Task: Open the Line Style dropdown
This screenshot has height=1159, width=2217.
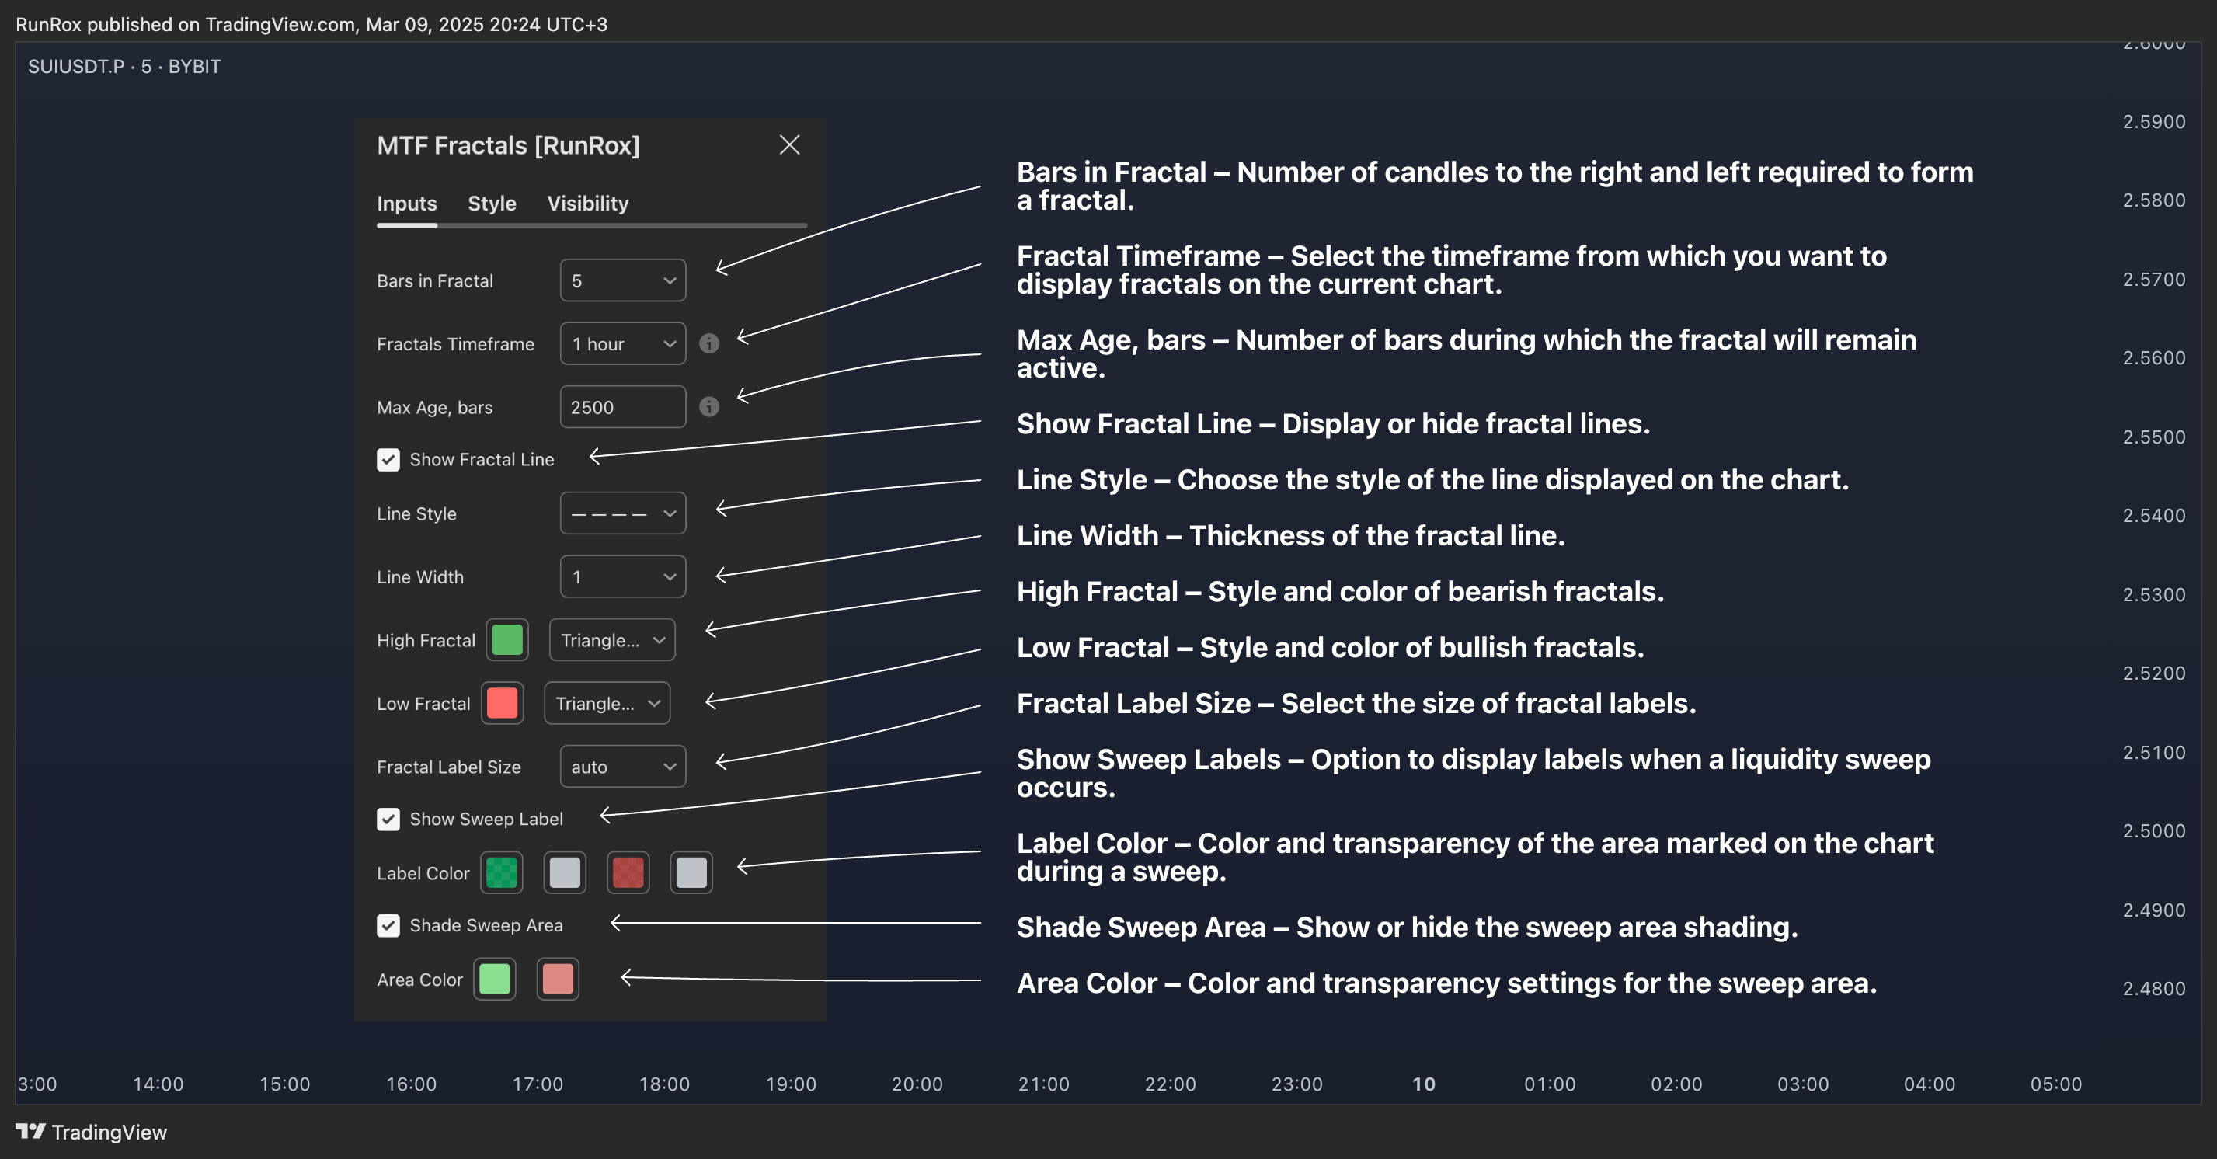Action: 622,513
